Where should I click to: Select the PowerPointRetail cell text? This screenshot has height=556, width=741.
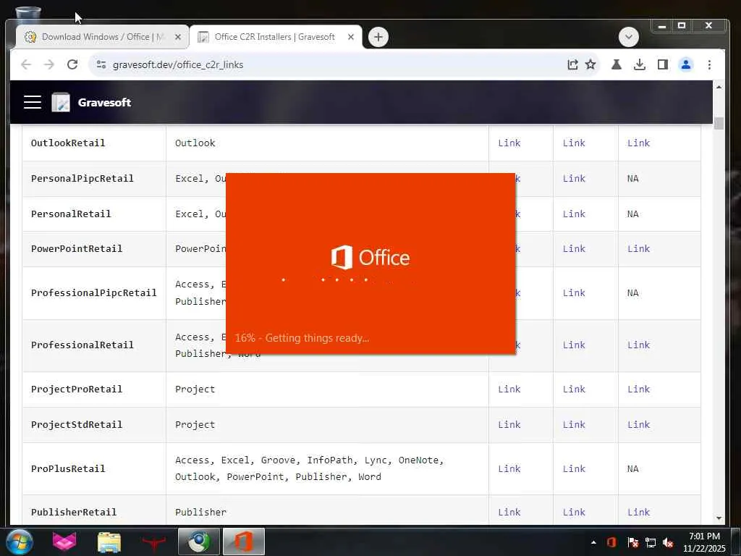pos(77,248)
